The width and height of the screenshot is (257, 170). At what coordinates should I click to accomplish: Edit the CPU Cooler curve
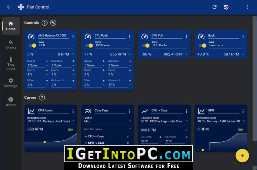point(71,130)
